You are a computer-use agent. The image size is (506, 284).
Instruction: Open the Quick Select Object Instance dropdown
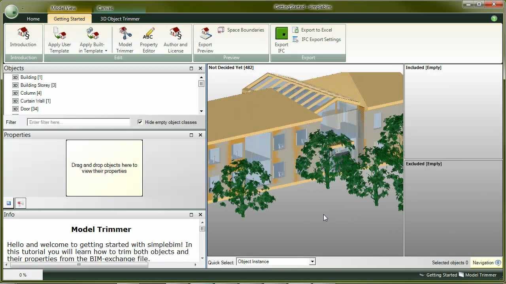click(312, 262)
